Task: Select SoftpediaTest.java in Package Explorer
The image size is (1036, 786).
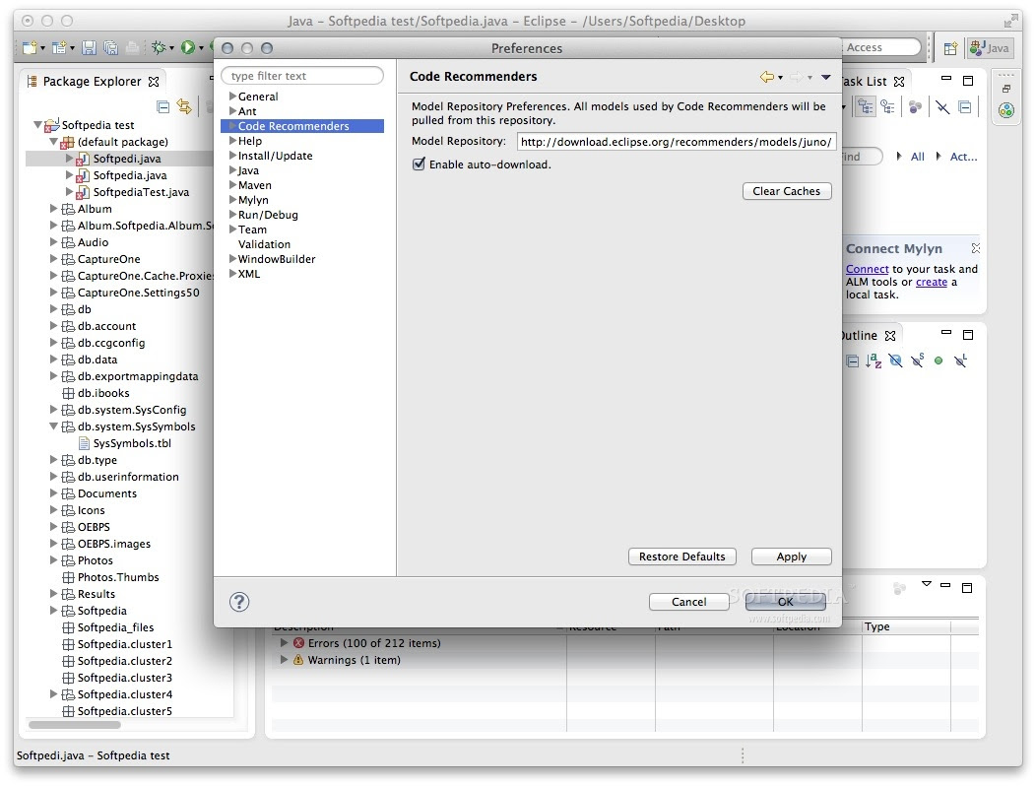Action: 141,192
